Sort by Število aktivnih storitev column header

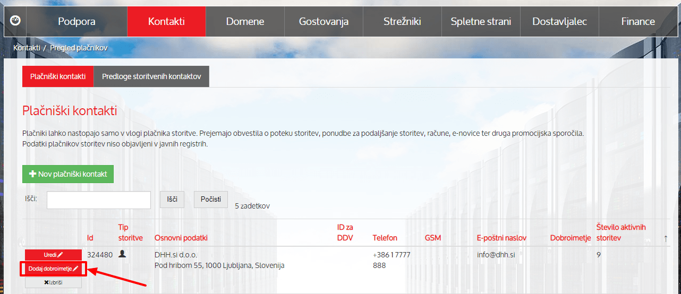pyautogui.click(x=621, y=232)
